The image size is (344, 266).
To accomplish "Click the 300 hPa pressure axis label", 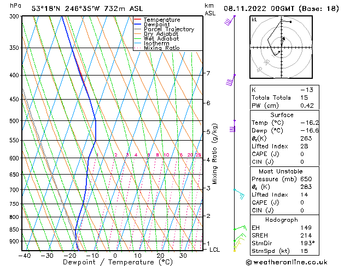I will [15, 16].
